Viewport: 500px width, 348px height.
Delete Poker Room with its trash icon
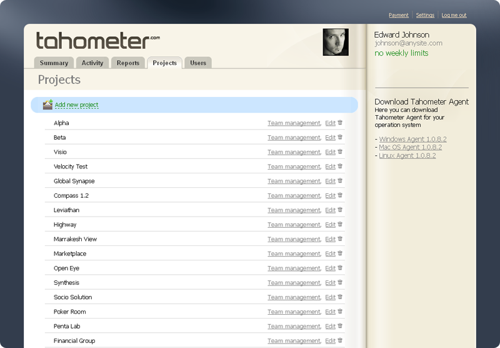[341, 311]
